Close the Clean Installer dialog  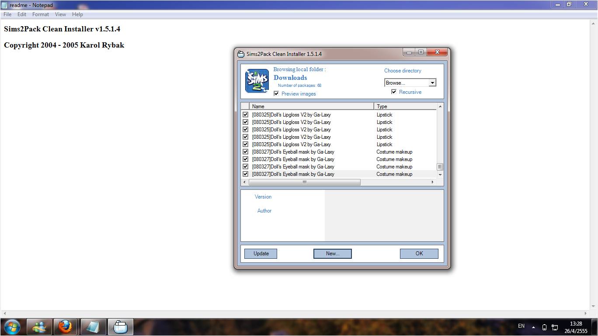pos(437,52)
